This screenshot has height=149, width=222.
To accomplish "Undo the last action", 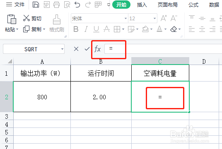I will pyautogui.click(x=77, y=5).
